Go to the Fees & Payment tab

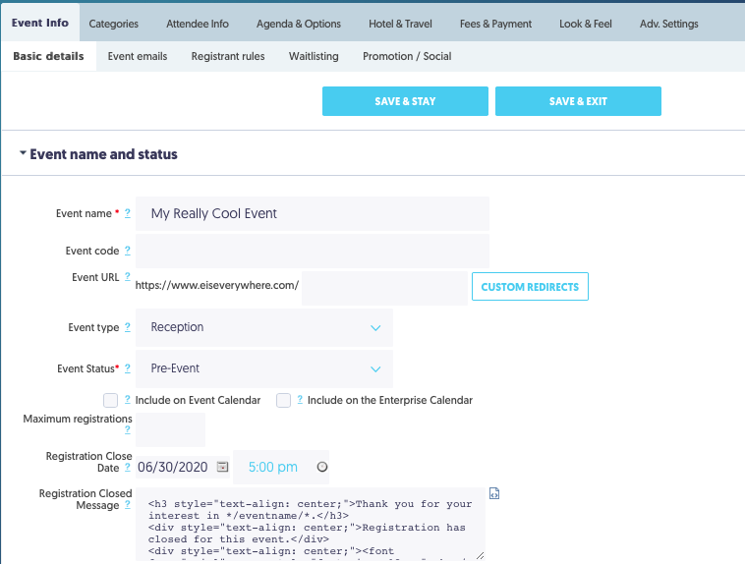click(x=496, y=24)
